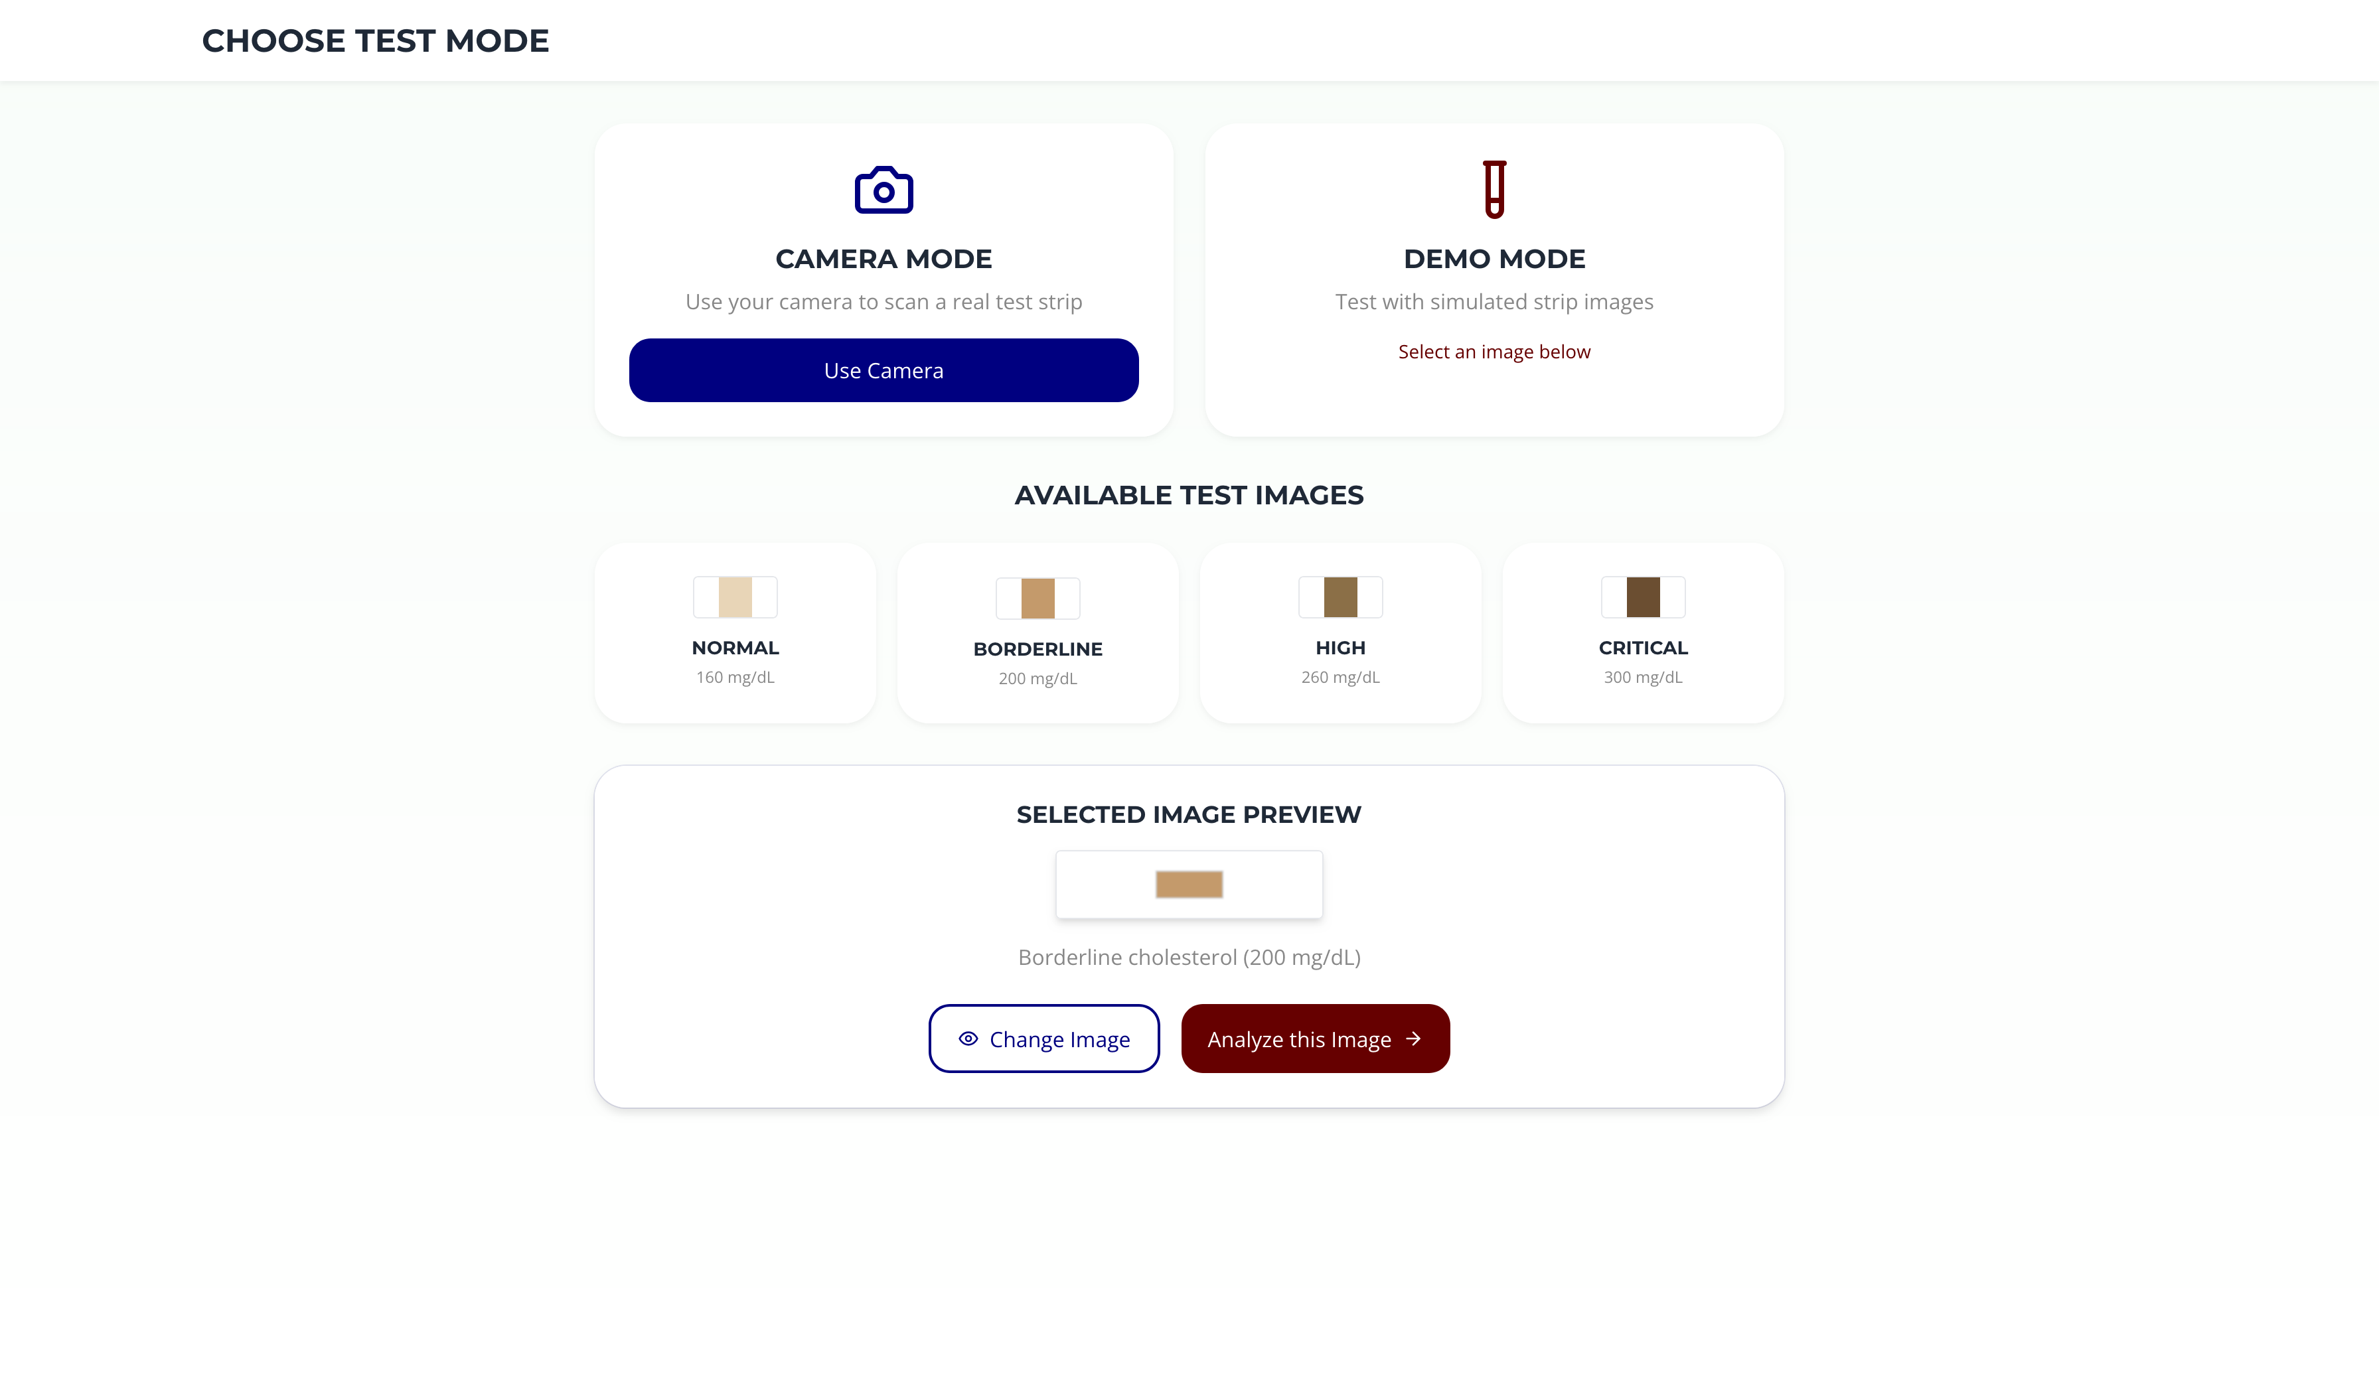Click the Camera Mode card heading
The height and width of the screenshot is (1375, 2379).
tap(883, 259)
